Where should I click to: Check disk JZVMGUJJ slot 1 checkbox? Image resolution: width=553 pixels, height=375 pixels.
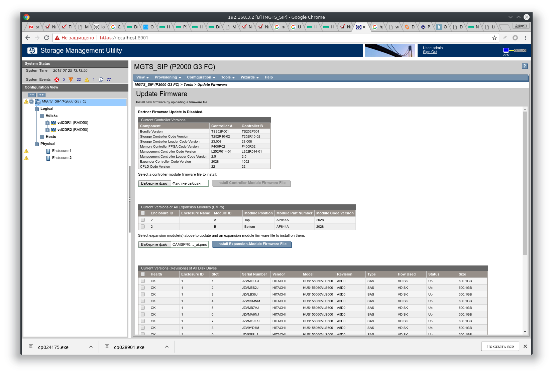pyautogui.click(x=143, y=281)
